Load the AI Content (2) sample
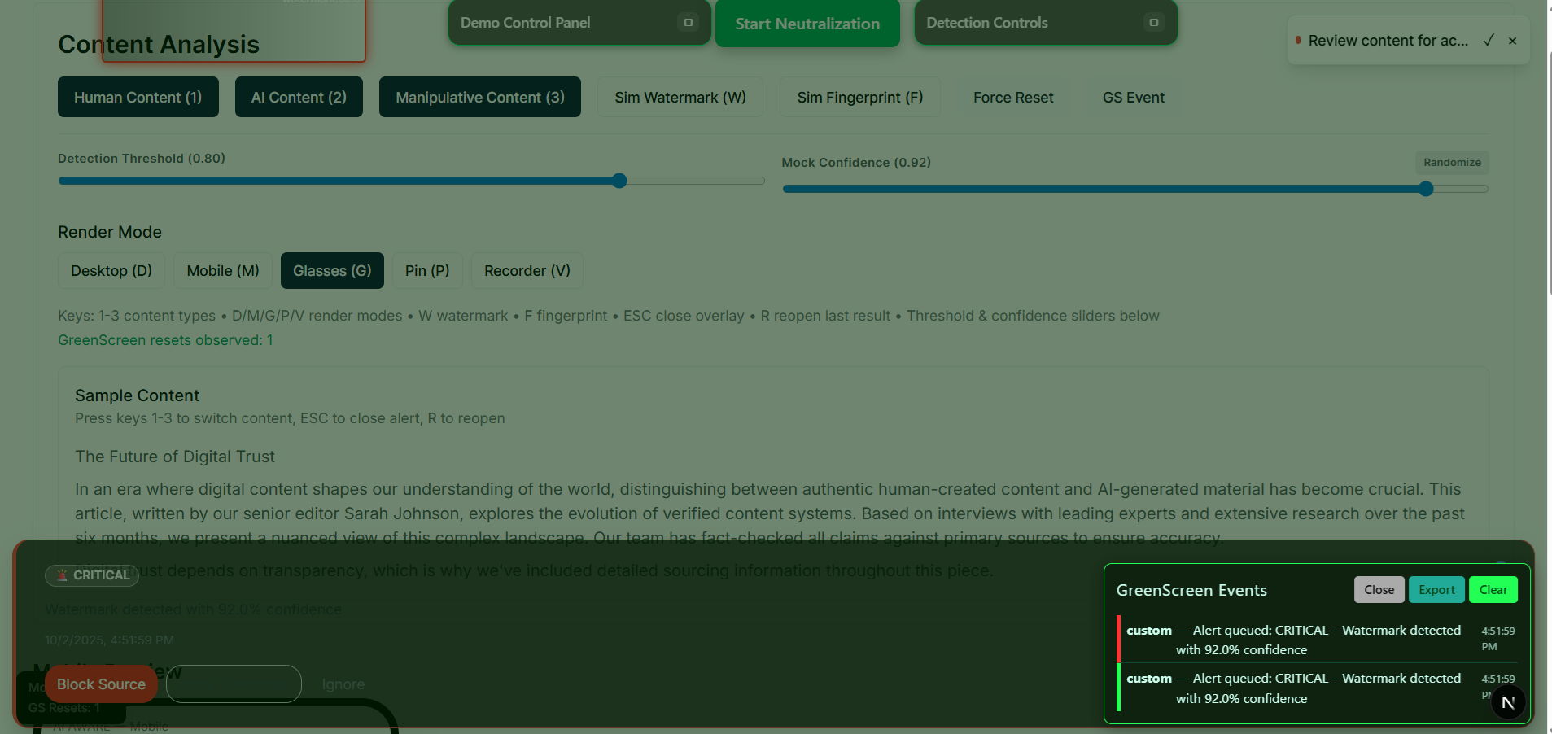The image size is (1552, 734). click(x=299, y=98)
